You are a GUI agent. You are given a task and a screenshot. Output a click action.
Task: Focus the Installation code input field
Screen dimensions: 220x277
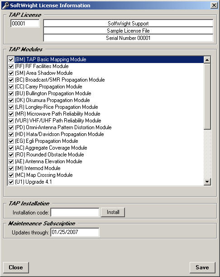(75, 212)
